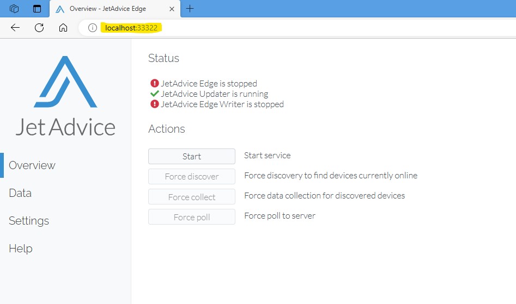Image resolution: width=516 pixels, height=304 pixels.
Task: Select the Overview - JetAdvice Edge tab
Action: tap(114, 9)
